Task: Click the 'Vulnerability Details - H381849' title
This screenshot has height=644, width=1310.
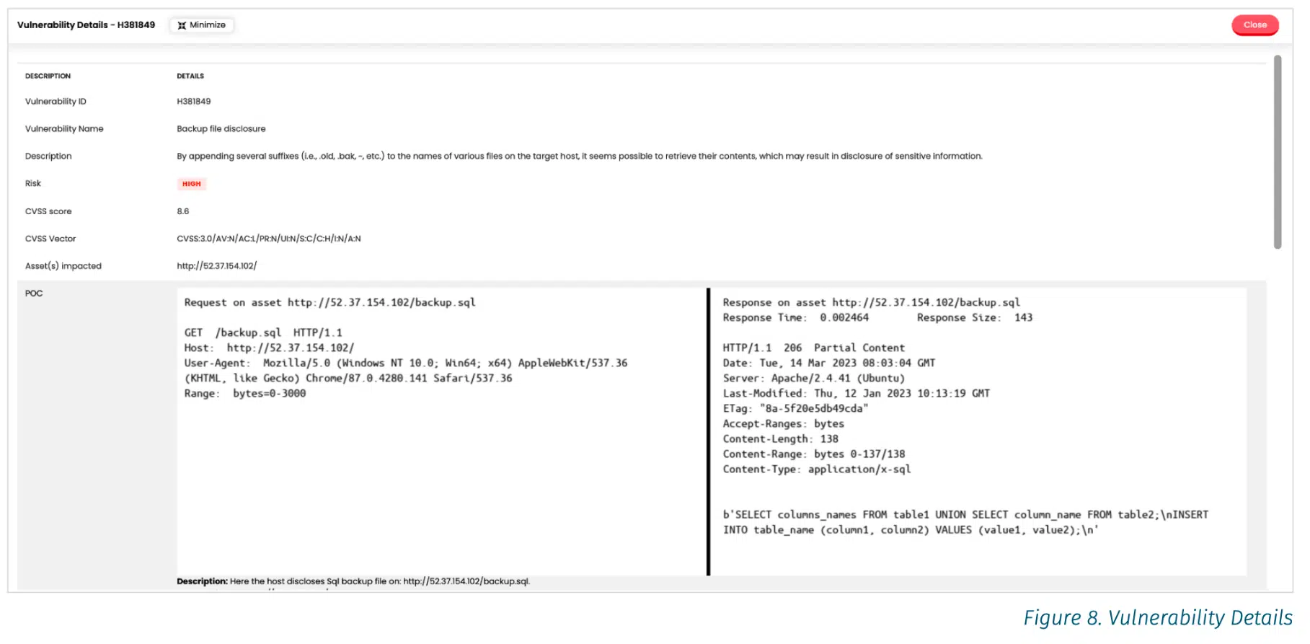Action: click(x=86, y=25)
